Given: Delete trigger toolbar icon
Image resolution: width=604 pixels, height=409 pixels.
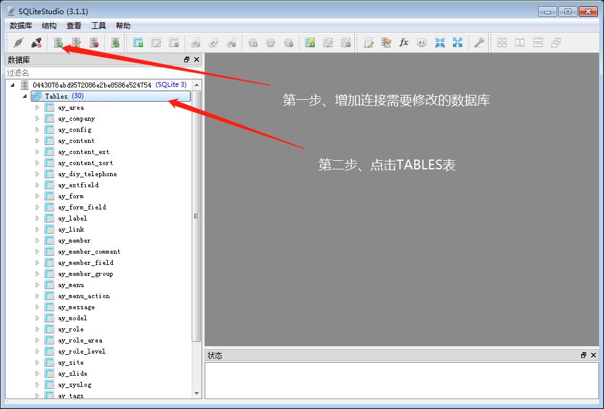Looking at the screenshot, I should tap(289, 43).
